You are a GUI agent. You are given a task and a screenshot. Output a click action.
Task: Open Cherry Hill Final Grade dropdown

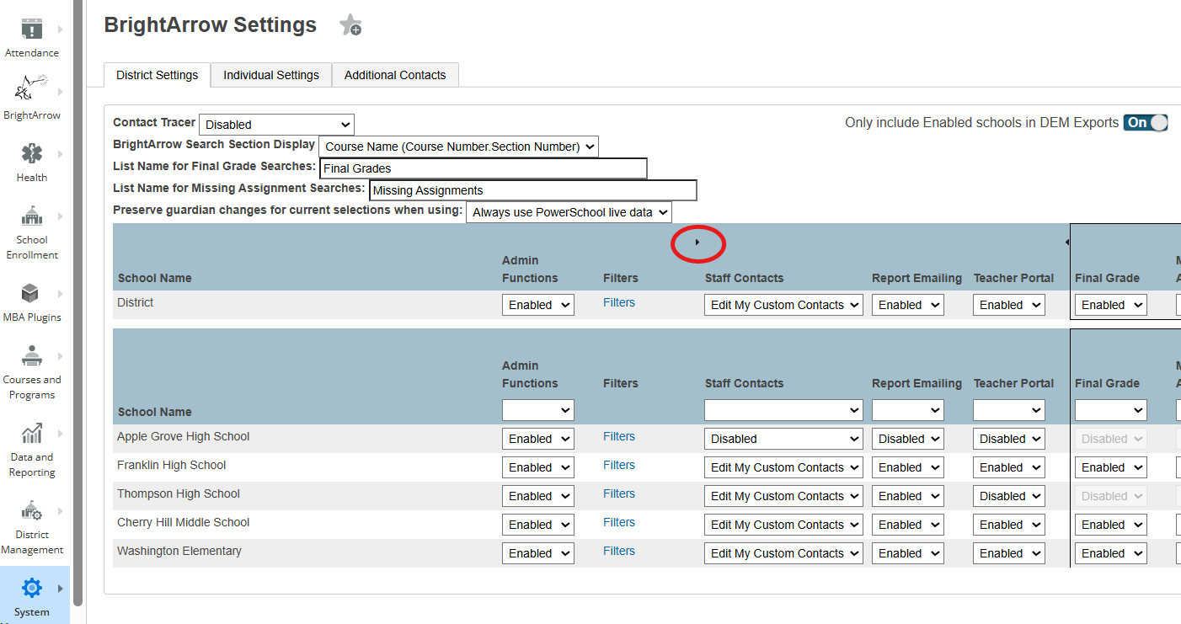click(1111, 525)
